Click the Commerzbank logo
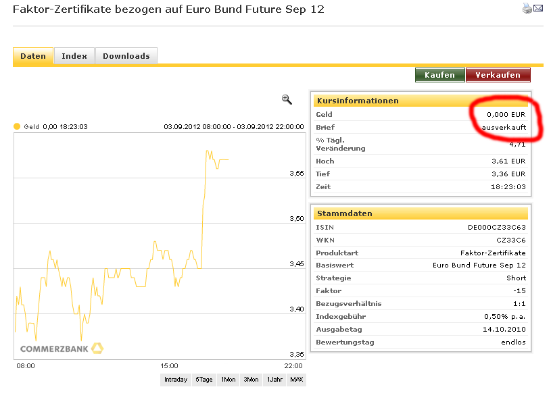Viewport: 551px width, 408px height. pyautogui.click(x=54, y=349)
